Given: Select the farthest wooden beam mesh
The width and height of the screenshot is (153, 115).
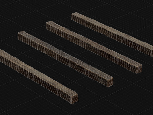Looking at the screenshot, I should pyautogui.click(x=113, y=34).
